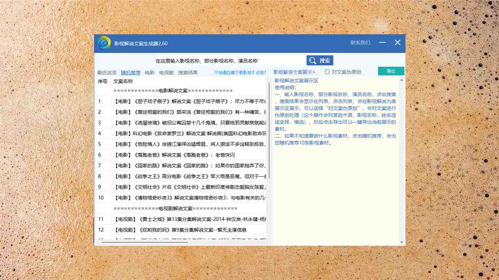
Task: Open the 电影 tab
Action: click(150, 73)
